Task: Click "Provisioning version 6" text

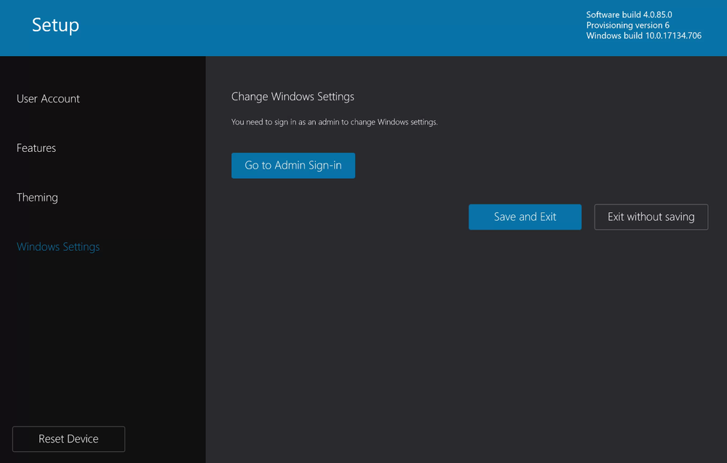Action: pyautogui.click(x=628, y=25)
